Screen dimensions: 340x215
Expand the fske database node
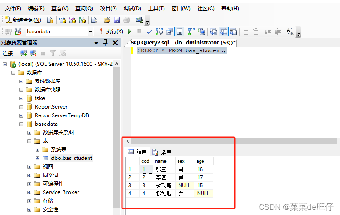(x=21, y=98)
